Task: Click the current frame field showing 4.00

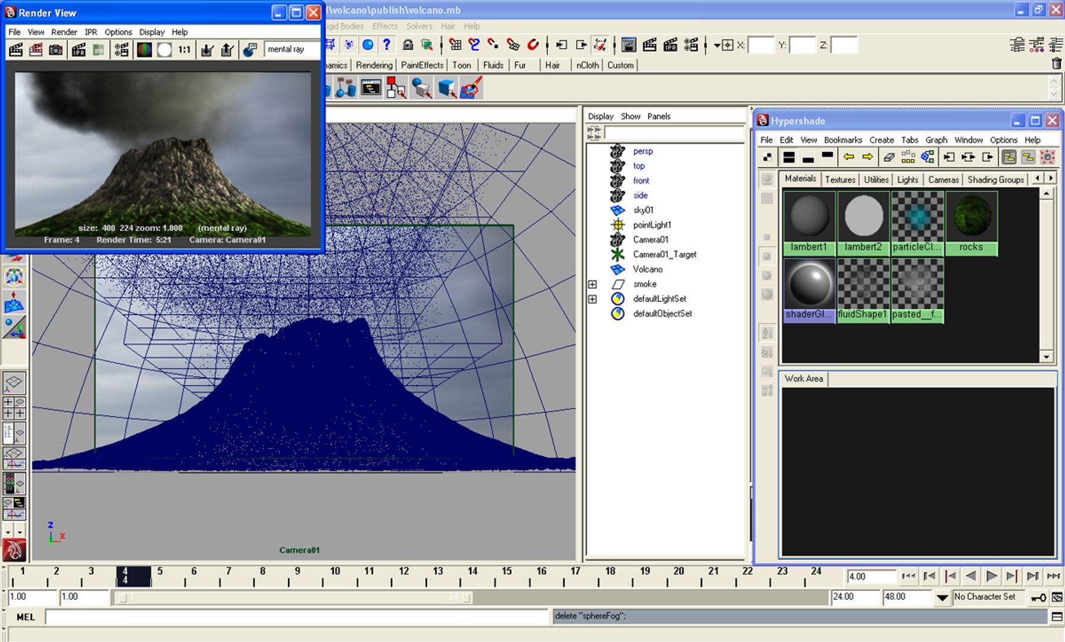Action: (871, 577)
